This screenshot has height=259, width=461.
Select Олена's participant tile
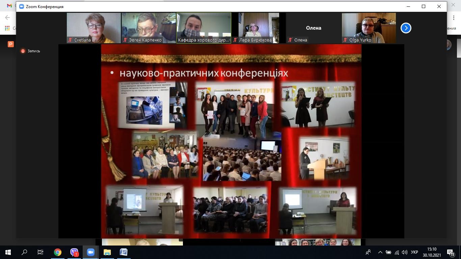[x=314, y=28]
